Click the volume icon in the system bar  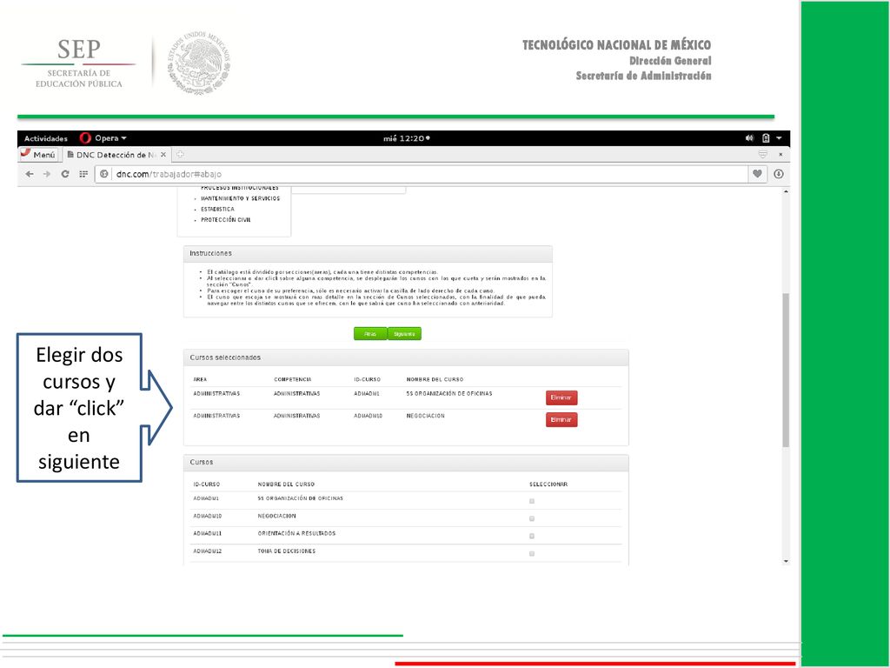[x=749, y=138]
